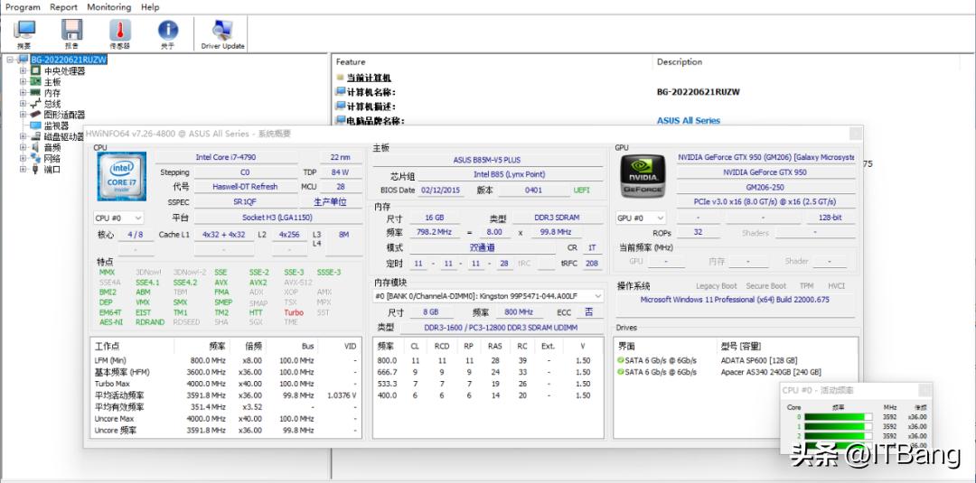
Task: Expand the 内存 tree node
Action: pyautogui.click(x=23, y=93)
